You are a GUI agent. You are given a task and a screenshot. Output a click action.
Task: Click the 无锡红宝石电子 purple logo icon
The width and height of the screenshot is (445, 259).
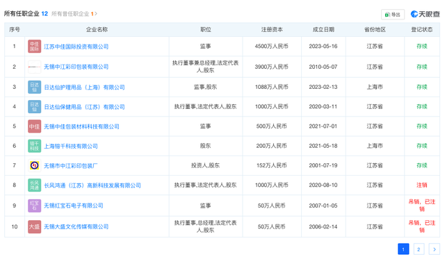[34, 206]
